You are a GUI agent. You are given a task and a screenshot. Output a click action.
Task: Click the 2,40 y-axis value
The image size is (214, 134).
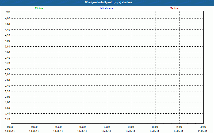point(7,85)
